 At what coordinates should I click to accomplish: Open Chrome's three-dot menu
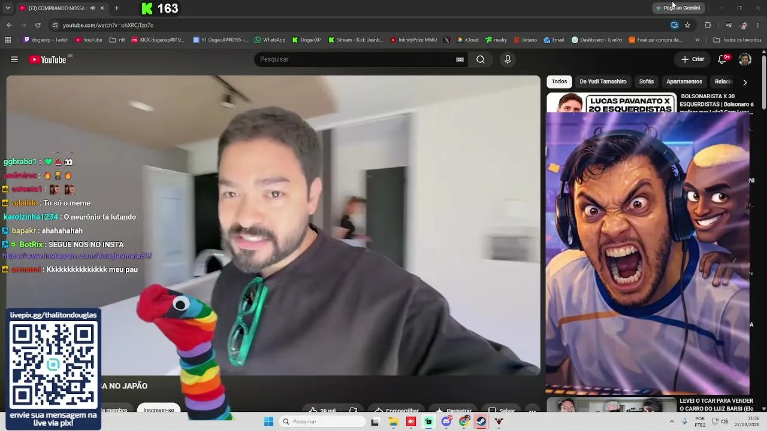pos(758,25)
